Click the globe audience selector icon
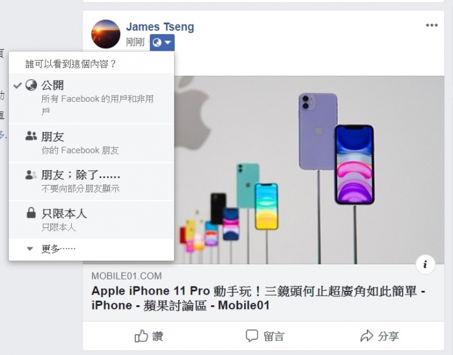 (x=157, y=43)
